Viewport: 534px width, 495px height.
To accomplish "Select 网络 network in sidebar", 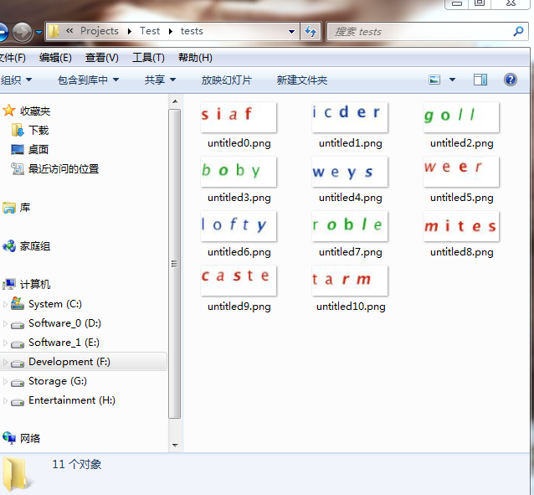I will tap(21, 438).
